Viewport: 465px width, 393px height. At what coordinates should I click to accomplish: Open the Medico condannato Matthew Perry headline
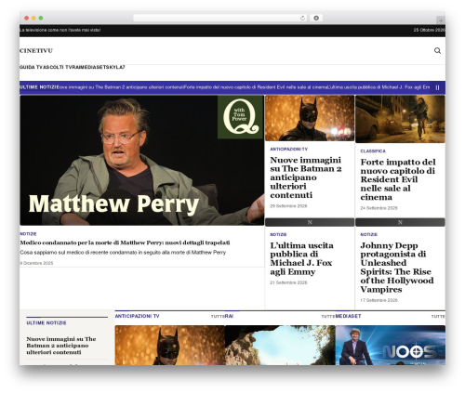pos(125,242)
